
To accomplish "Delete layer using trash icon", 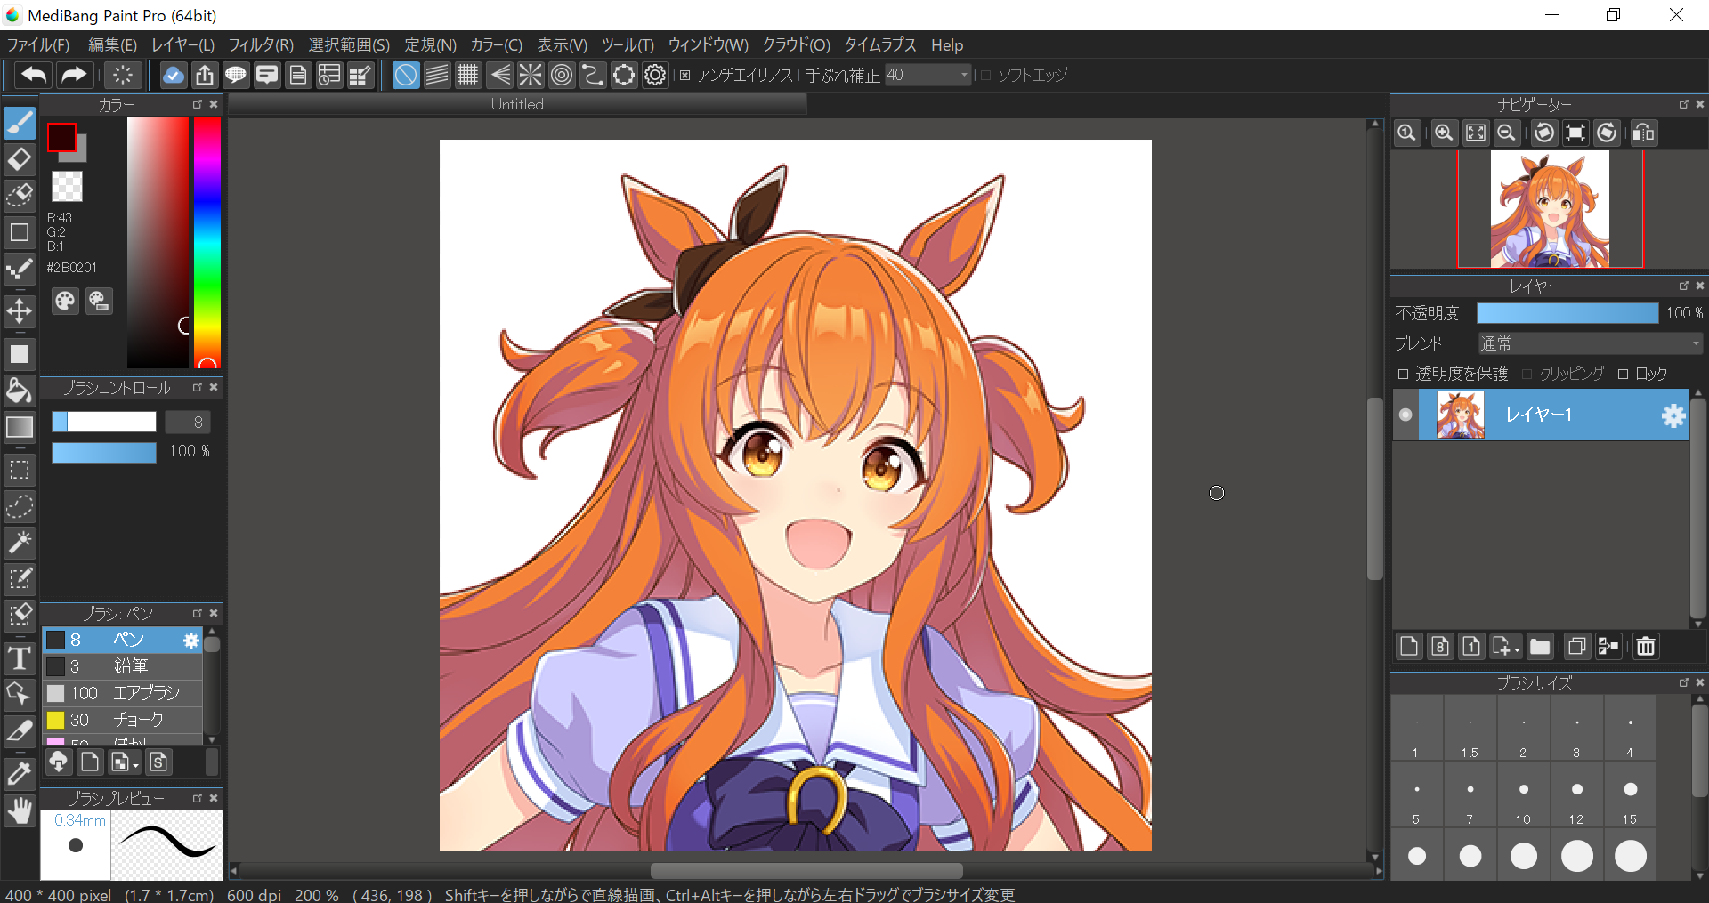I will [x=1645, y=647].
